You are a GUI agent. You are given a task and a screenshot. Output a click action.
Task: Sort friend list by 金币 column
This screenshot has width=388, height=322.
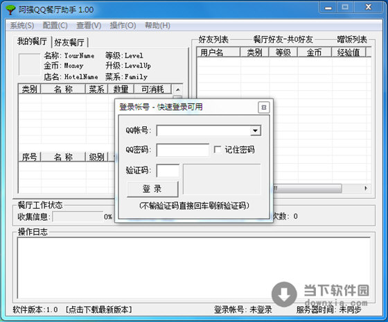(x=315, y=53)
